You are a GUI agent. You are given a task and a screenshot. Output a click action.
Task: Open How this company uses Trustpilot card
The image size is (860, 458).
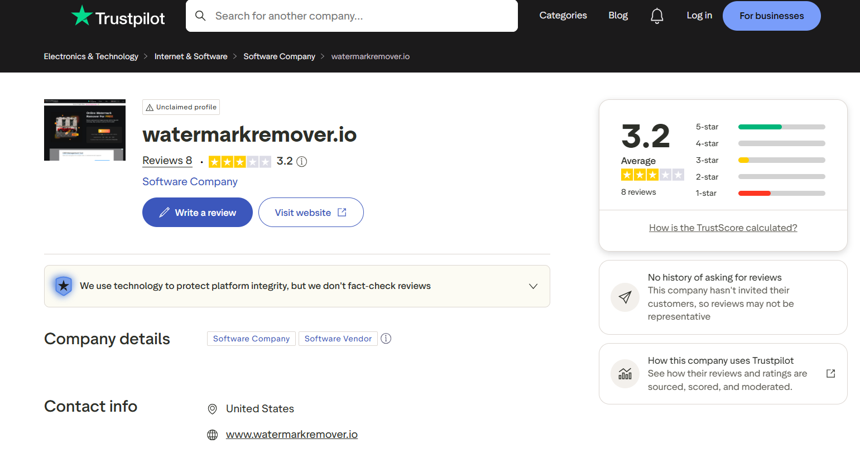(x=723, y=374)
